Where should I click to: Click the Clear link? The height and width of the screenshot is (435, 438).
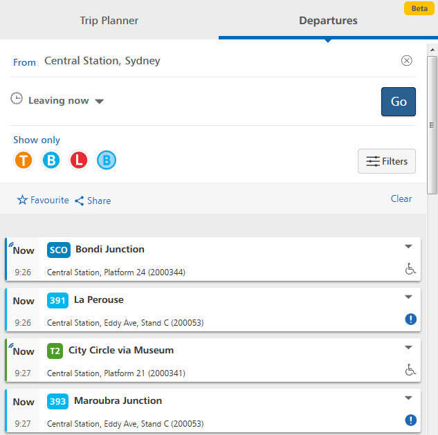[401, 198]
